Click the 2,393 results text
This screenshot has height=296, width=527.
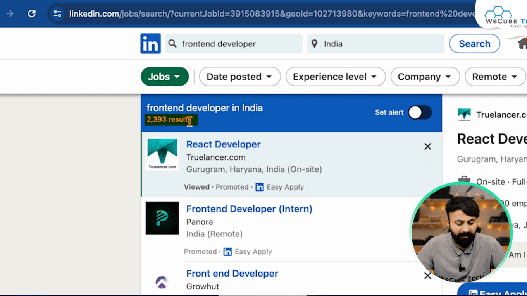click(169, 120)
